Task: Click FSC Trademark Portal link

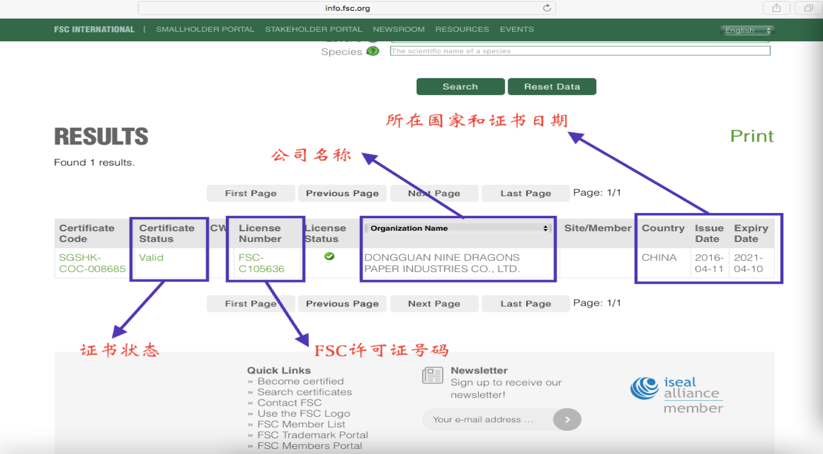Action: coord(313,435)
